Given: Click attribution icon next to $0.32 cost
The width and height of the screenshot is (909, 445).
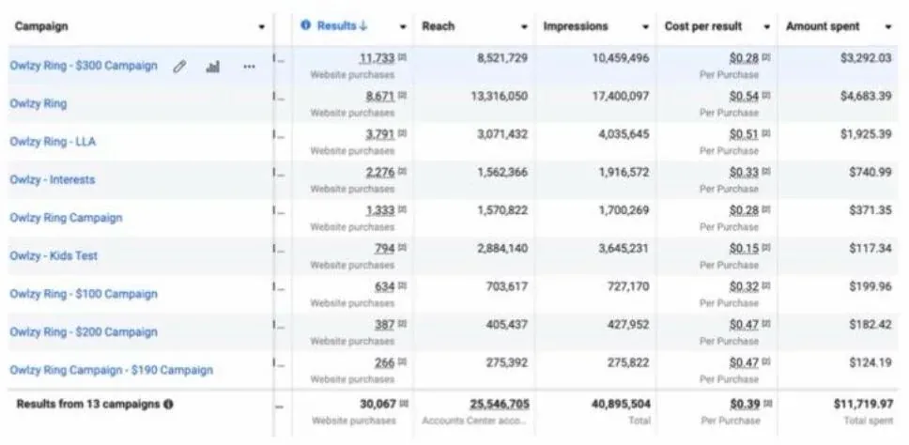Looking at the screenshot, I should [x=766, y=286].
